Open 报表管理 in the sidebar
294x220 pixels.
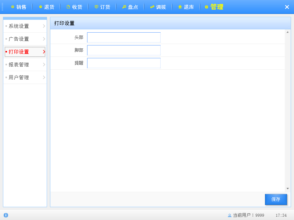tap(25, 65)
